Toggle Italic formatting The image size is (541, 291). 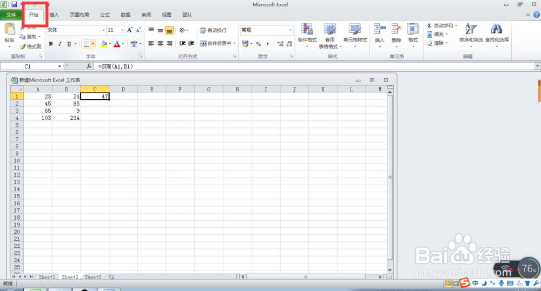pyautogui.click(x=60, y=44)
